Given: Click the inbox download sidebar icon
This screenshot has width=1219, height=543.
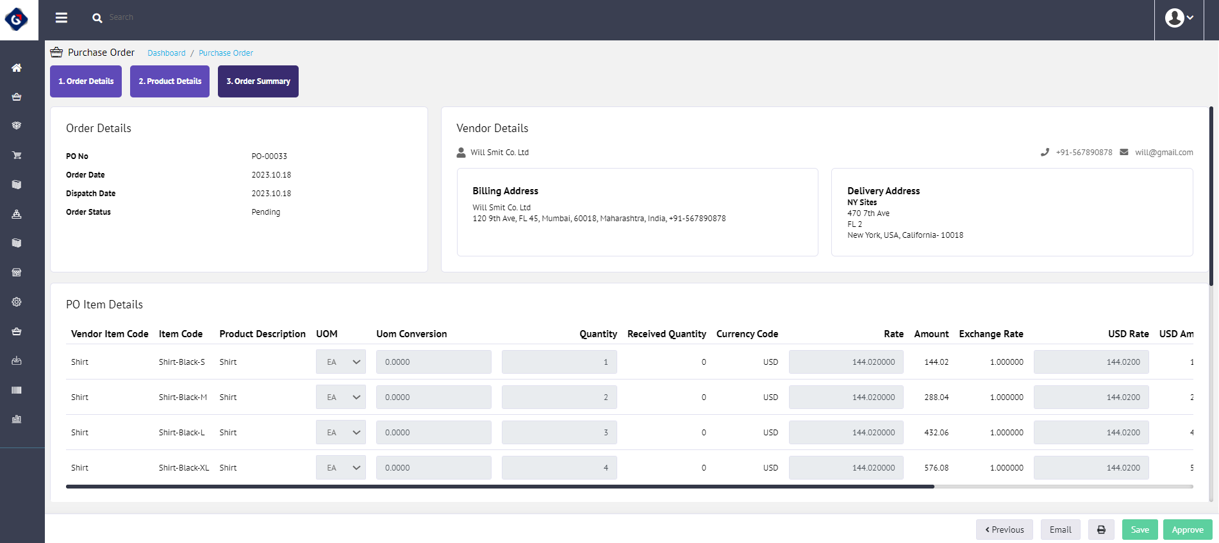Looking at the screenshot, I should [x=17, y=361].
